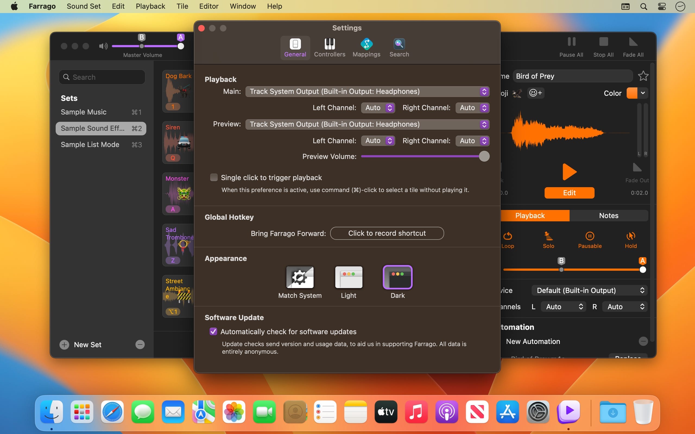Screen dimensions: 695x434
Task: Expand the tile Color dropdown
Action: (643, 93)
